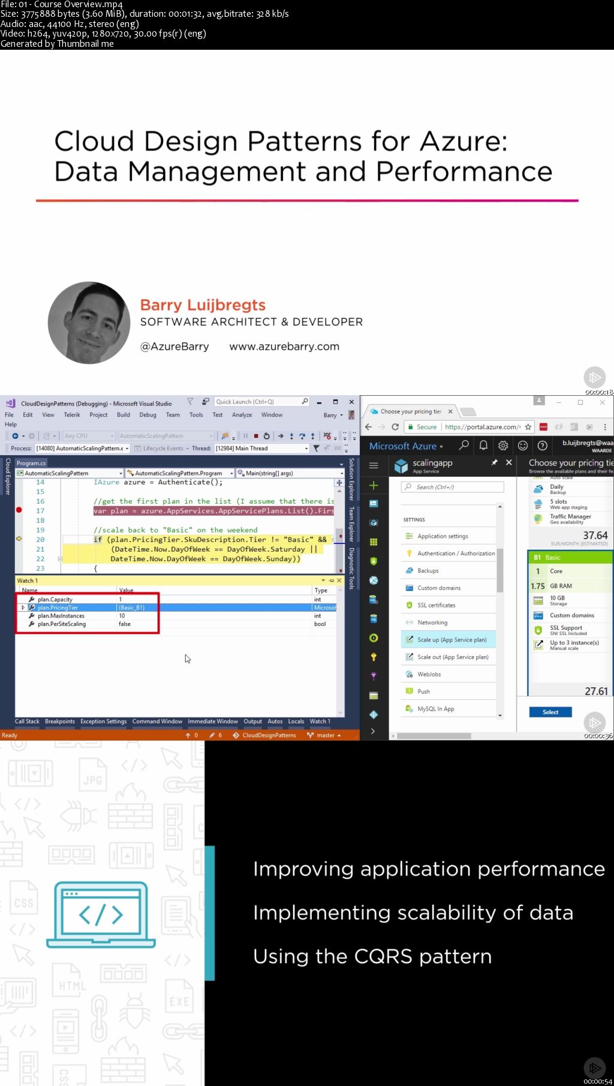
Task: Switch to the Immediate Window tab
Action: [213, 721]
